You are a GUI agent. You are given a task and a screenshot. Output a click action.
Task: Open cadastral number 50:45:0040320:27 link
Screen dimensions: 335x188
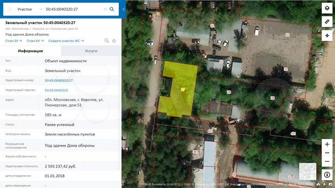coord(59,81)
